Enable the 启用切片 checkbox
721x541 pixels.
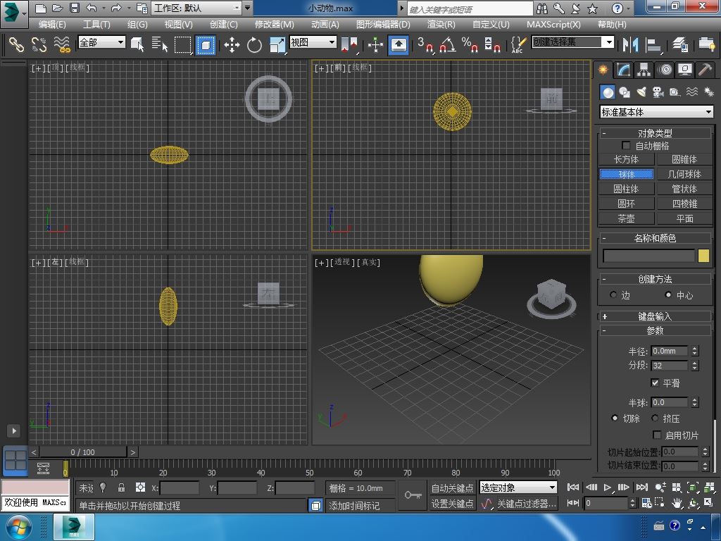tap(657, 435)
